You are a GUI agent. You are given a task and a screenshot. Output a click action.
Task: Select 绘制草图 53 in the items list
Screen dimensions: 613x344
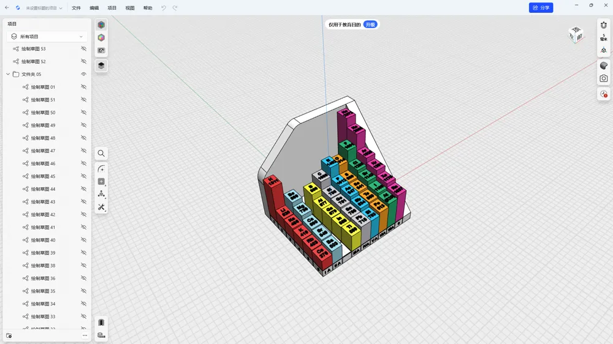point(47,49)
